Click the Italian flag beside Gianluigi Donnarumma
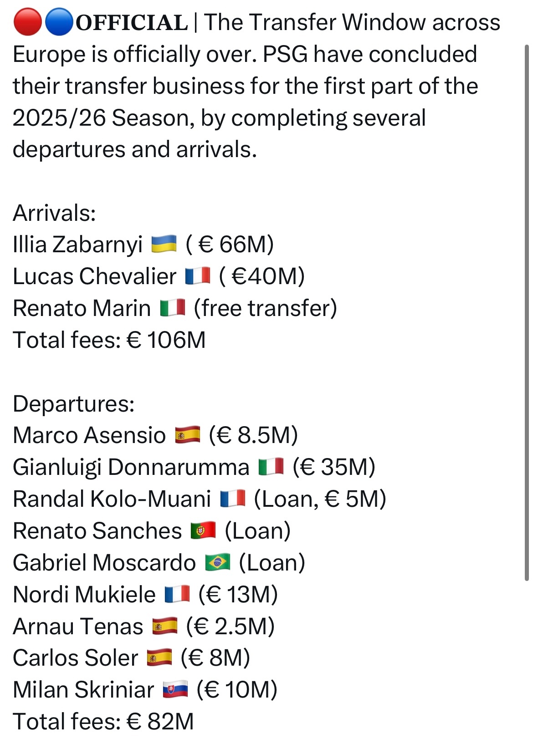This screenshot has height=749, width=533. point(271,467)
